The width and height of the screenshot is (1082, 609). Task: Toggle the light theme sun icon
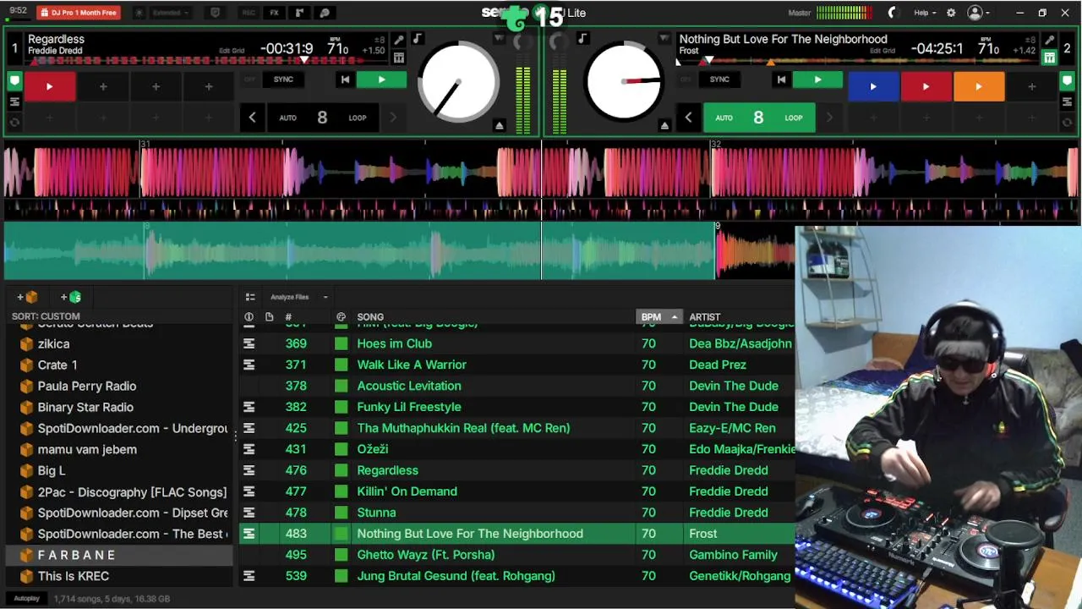[139, 13]
